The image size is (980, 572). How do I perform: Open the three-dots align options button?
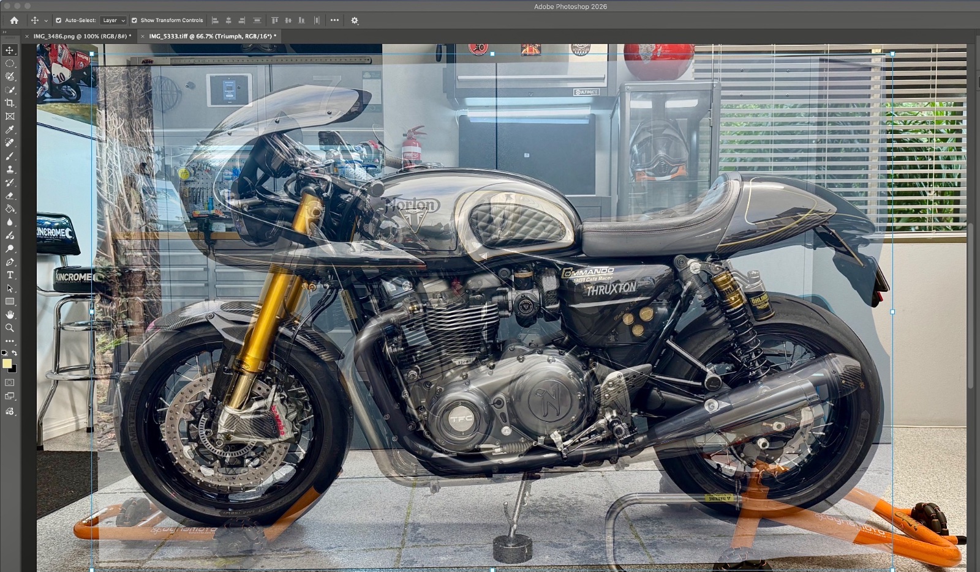click(x=334, y=20)
